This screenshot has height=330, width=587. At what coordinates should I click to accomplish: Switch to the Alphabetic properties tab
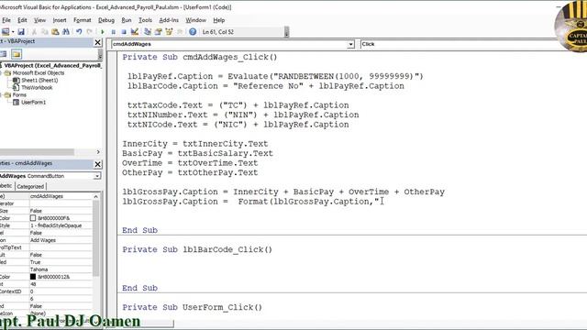[6, 186]
